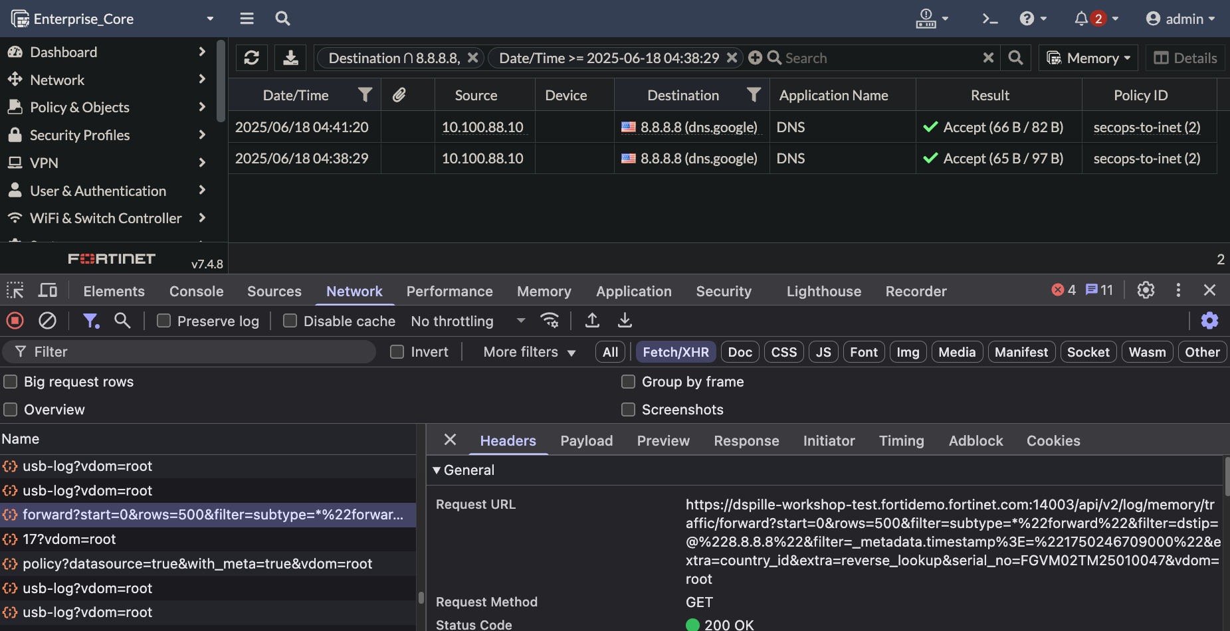Open the Enterprise_Core VDOM dropdown
Image resolution: width=1230 pixels, height=631 pixels.
tap(113, 19)
